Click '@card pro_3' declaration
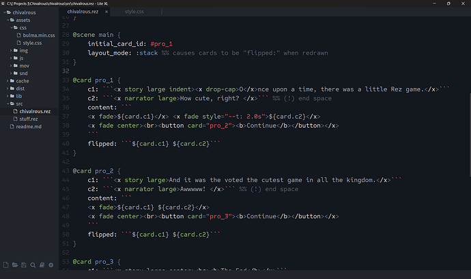 coord(93,261)
